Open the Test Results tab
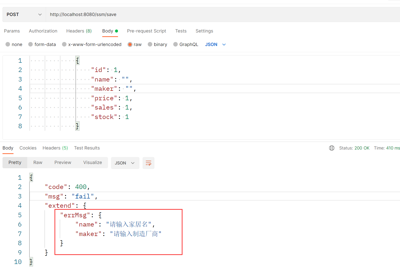Image resolution: width=400 pixels, height=279 pixels. pyautogui.click(x=87, y=148)
